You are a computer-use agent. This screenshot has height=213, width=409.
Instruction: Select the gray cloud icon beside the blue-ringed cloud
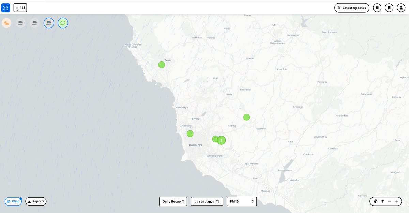34,23
